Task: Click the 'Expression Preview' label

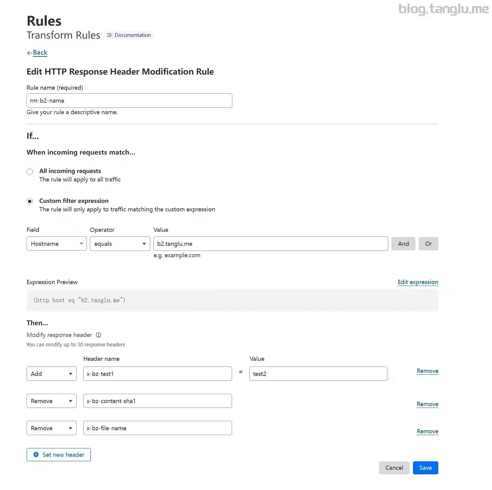Action: 52,282
